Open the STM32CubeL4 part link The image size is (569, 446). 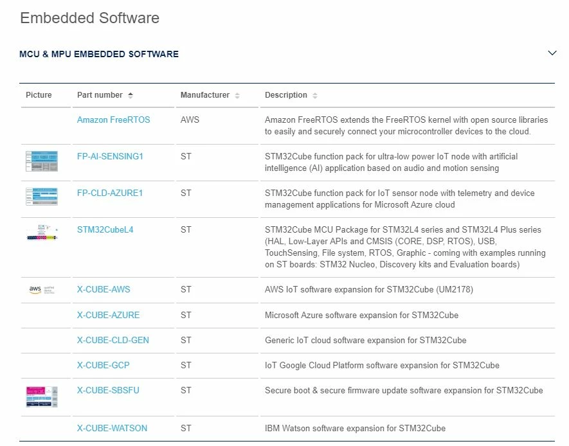click(x=105, y=229)
